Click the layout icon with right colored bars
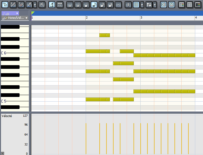203x155 pixels. [198, 5]
